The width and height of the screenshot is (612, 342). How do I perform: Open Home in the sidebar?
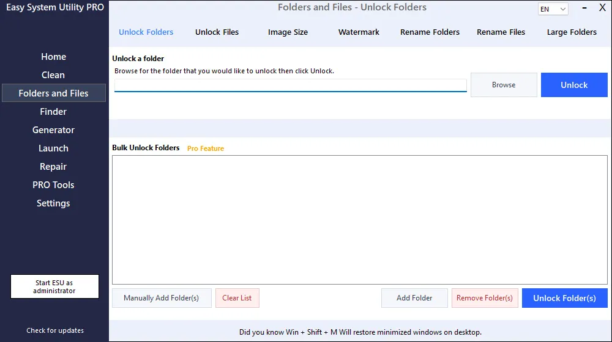[53, 56]
